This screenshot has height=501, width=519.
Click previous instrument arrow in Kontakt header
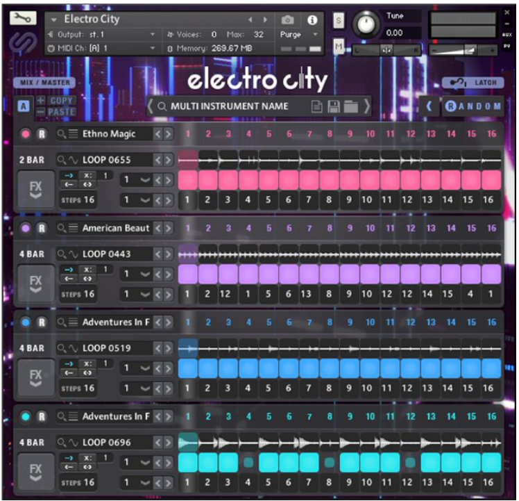pyautogui.click(x=250, y=20)
